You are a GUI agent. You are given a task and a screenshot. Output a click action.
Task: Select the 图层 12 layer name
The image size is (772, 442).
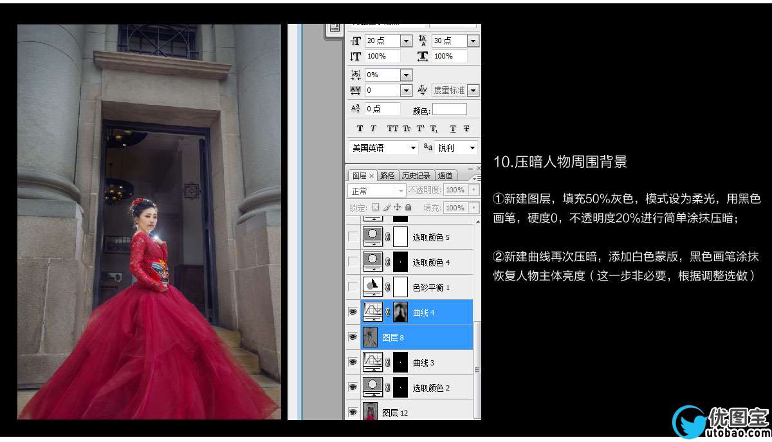[395, 413]
